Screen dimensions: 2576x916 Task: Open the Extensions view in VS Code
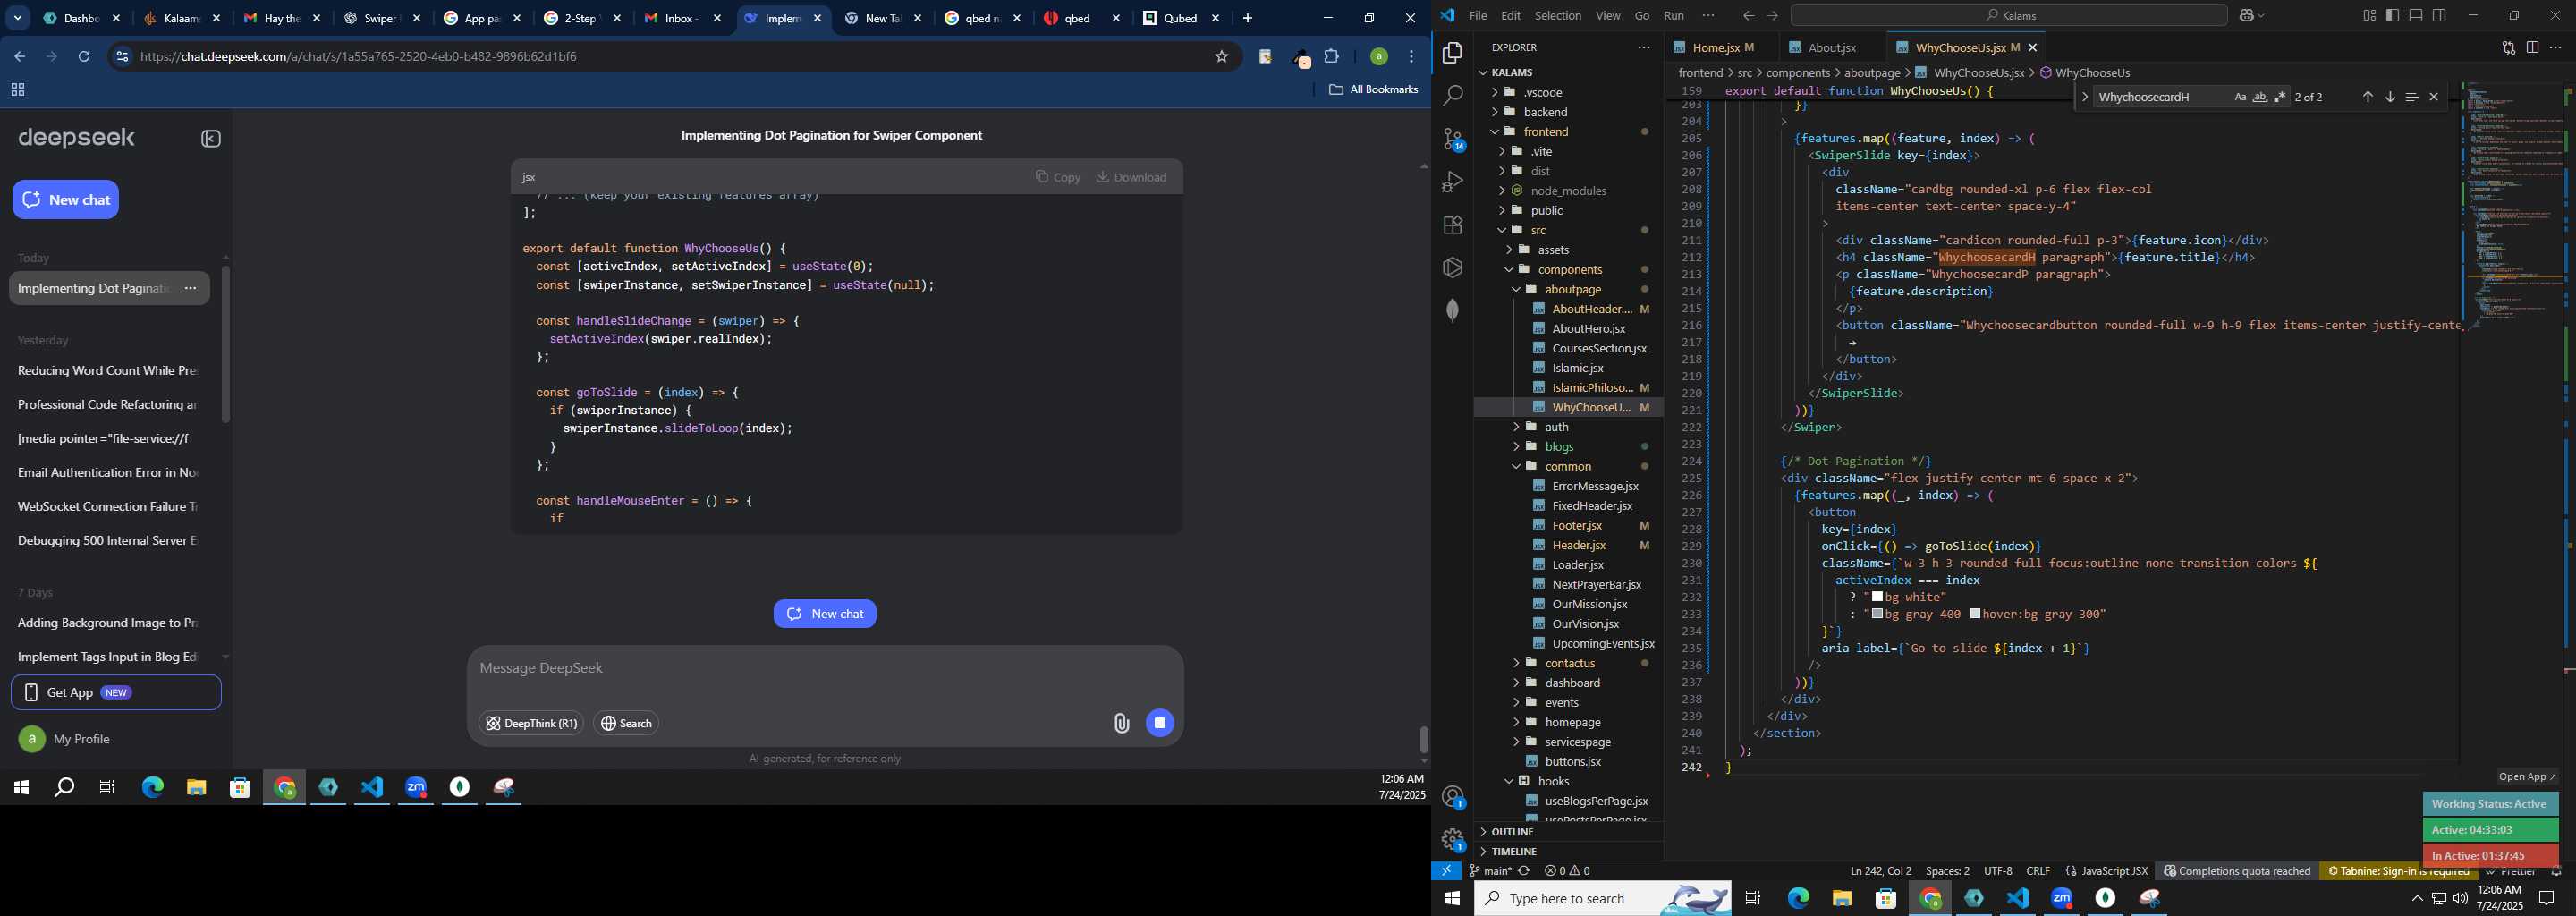click(x=1452, y=225)
